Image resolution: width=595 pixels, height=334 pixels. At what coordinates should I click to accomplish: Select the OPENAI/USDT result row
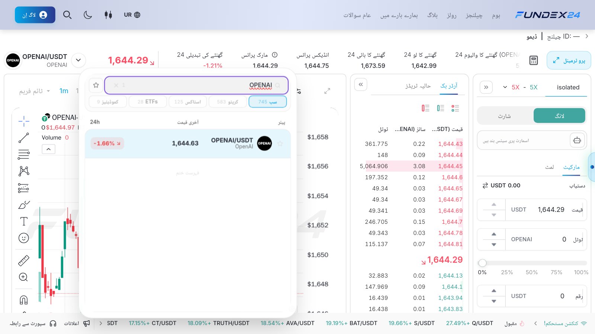point(188,144)
